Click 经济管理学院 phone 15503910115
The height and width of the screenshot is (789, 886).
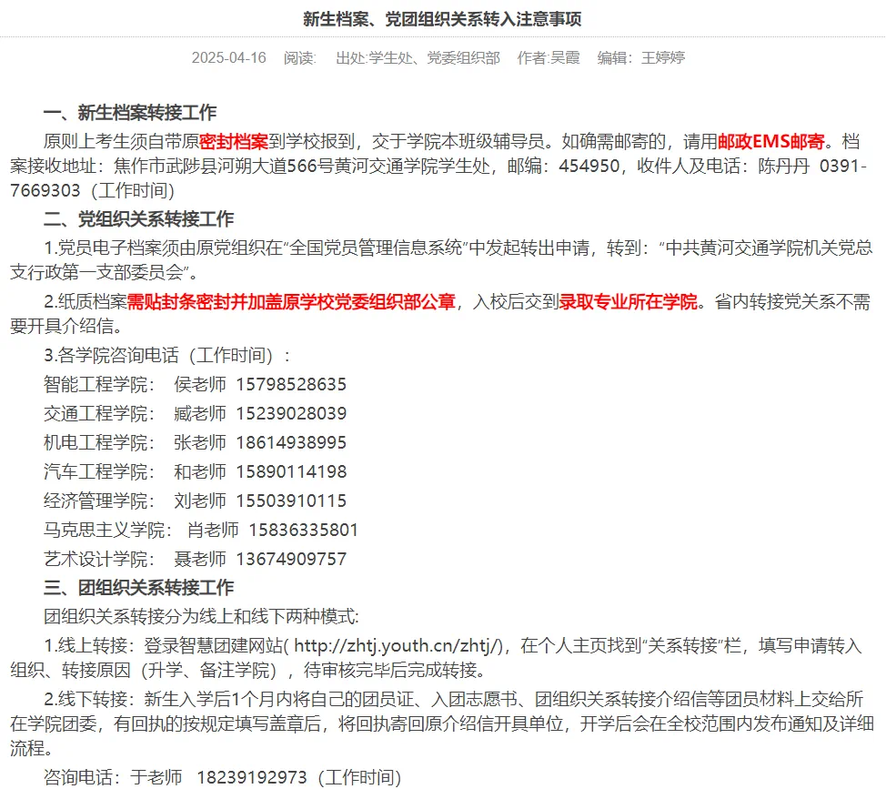291,501
